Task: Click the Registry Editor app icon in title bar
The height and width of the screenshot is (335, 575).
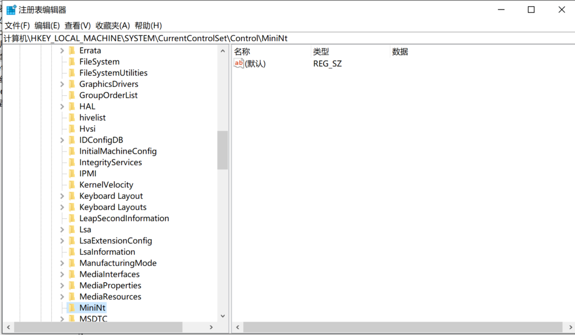Action: [x=11, y=10]
